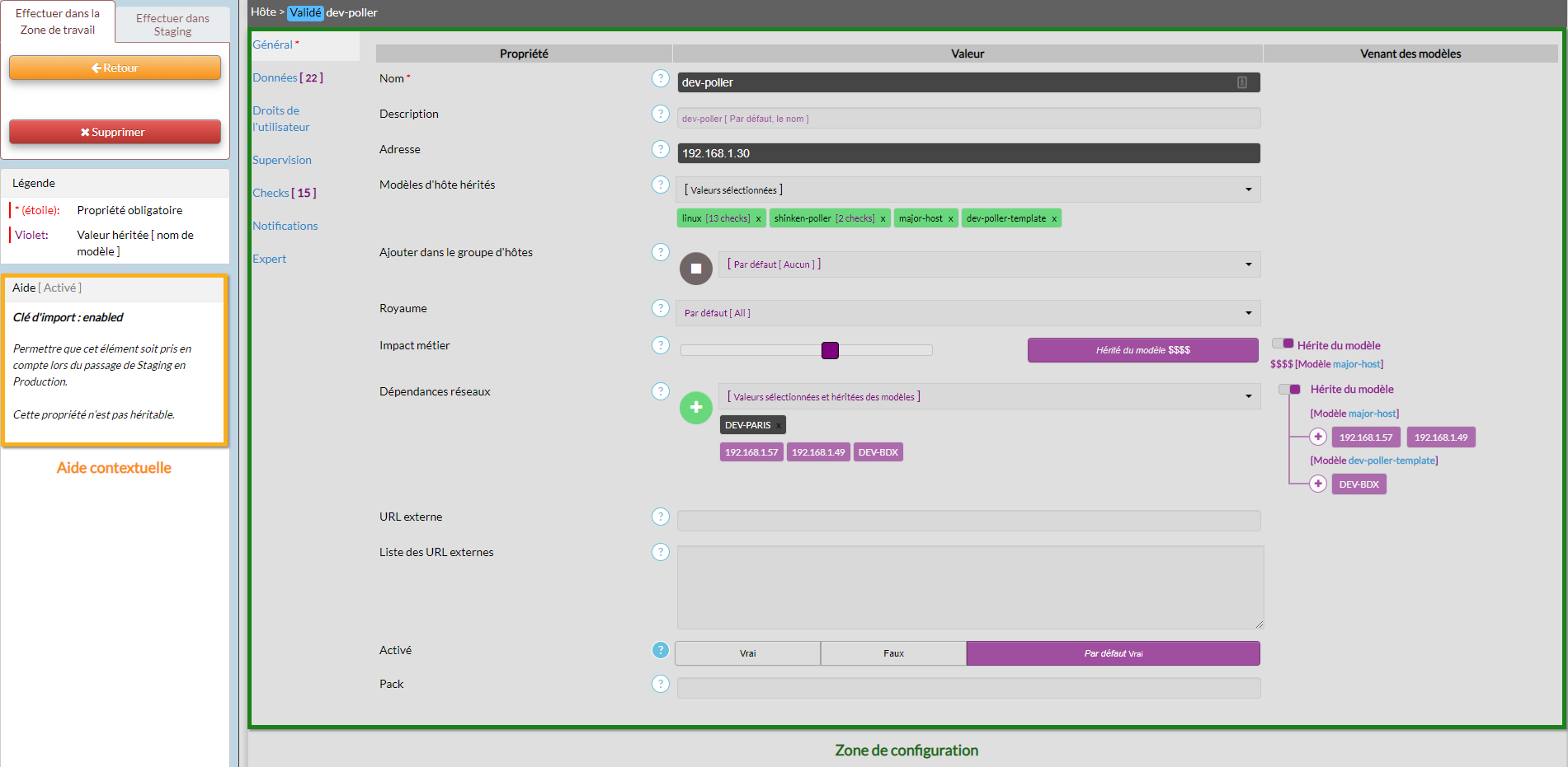The width and height of the screenshot is (1568, 767).
Task: Switch to the Effectuer dans Staging tab
Action: coord(172,25)
